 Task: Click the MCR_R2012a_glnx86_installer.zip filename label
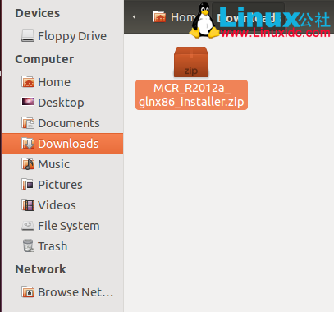click(191, 95)
